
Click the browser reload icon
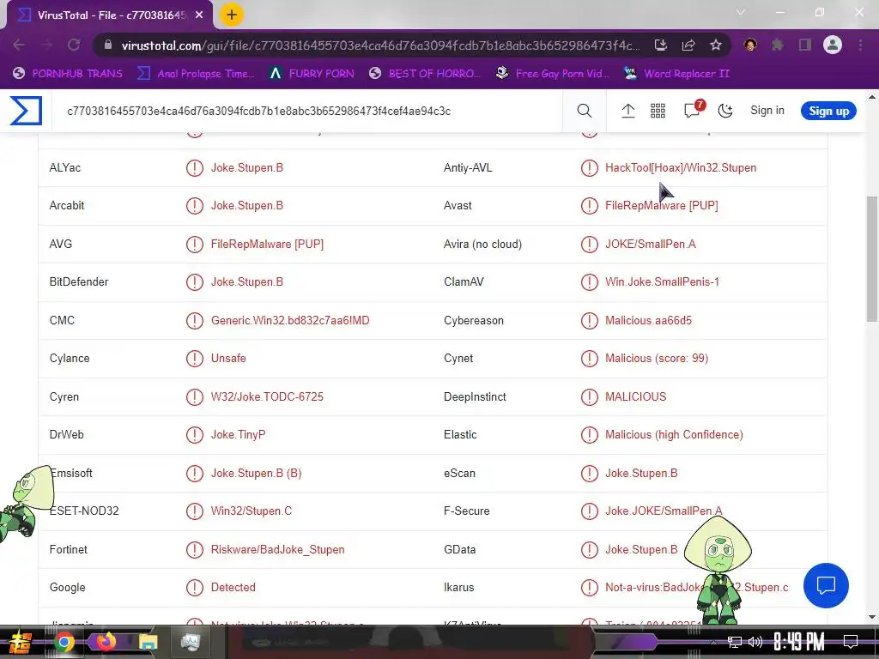pos(74,45)
